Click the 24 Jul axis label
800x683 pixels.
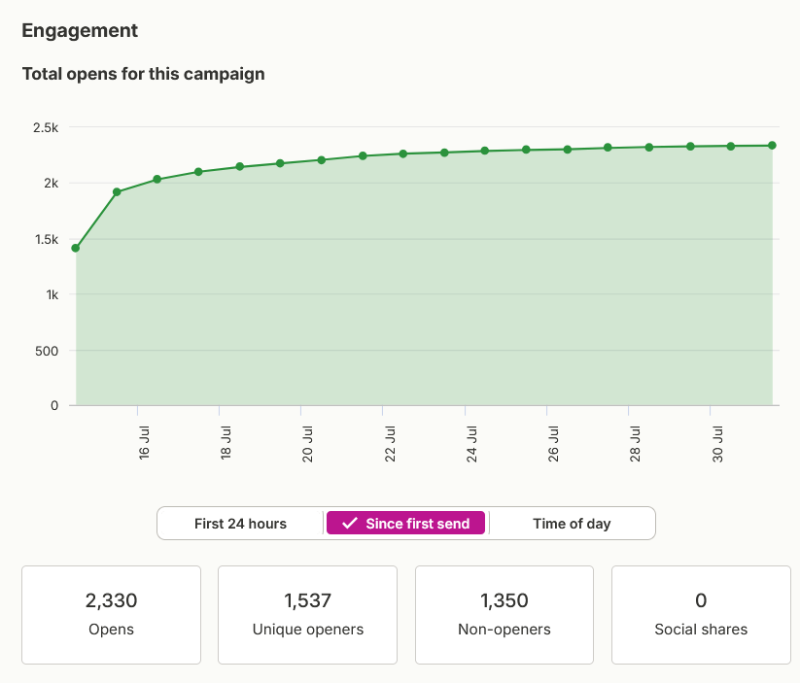pos(471,444)
